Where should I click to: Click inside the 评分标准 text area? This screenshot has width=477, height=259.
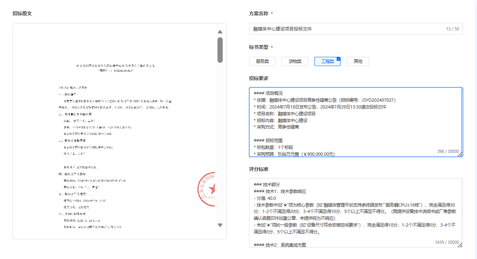[x=356, y=213]
